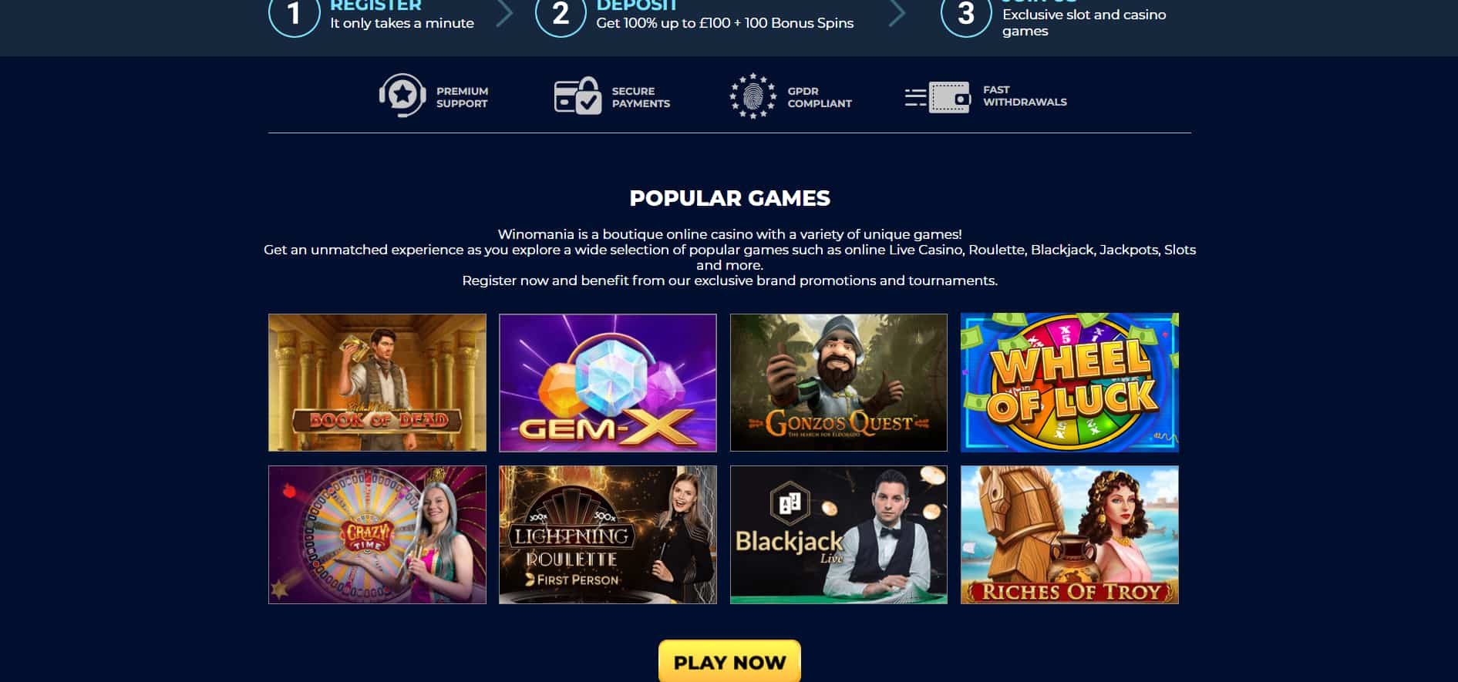The width and height of the screenshot is (1458, 682).
Task: Click the Secure Payments label
Action: [641, 97]
